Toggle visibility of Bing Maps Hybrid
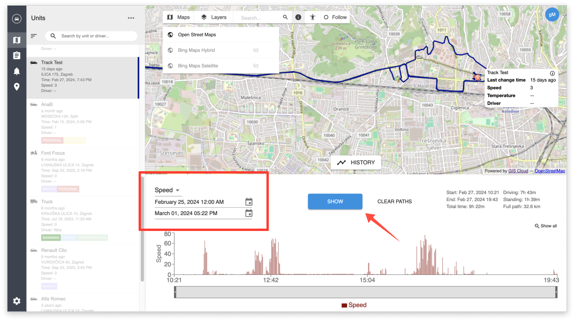Screen dimensions: 574x321 click(256, 50)
